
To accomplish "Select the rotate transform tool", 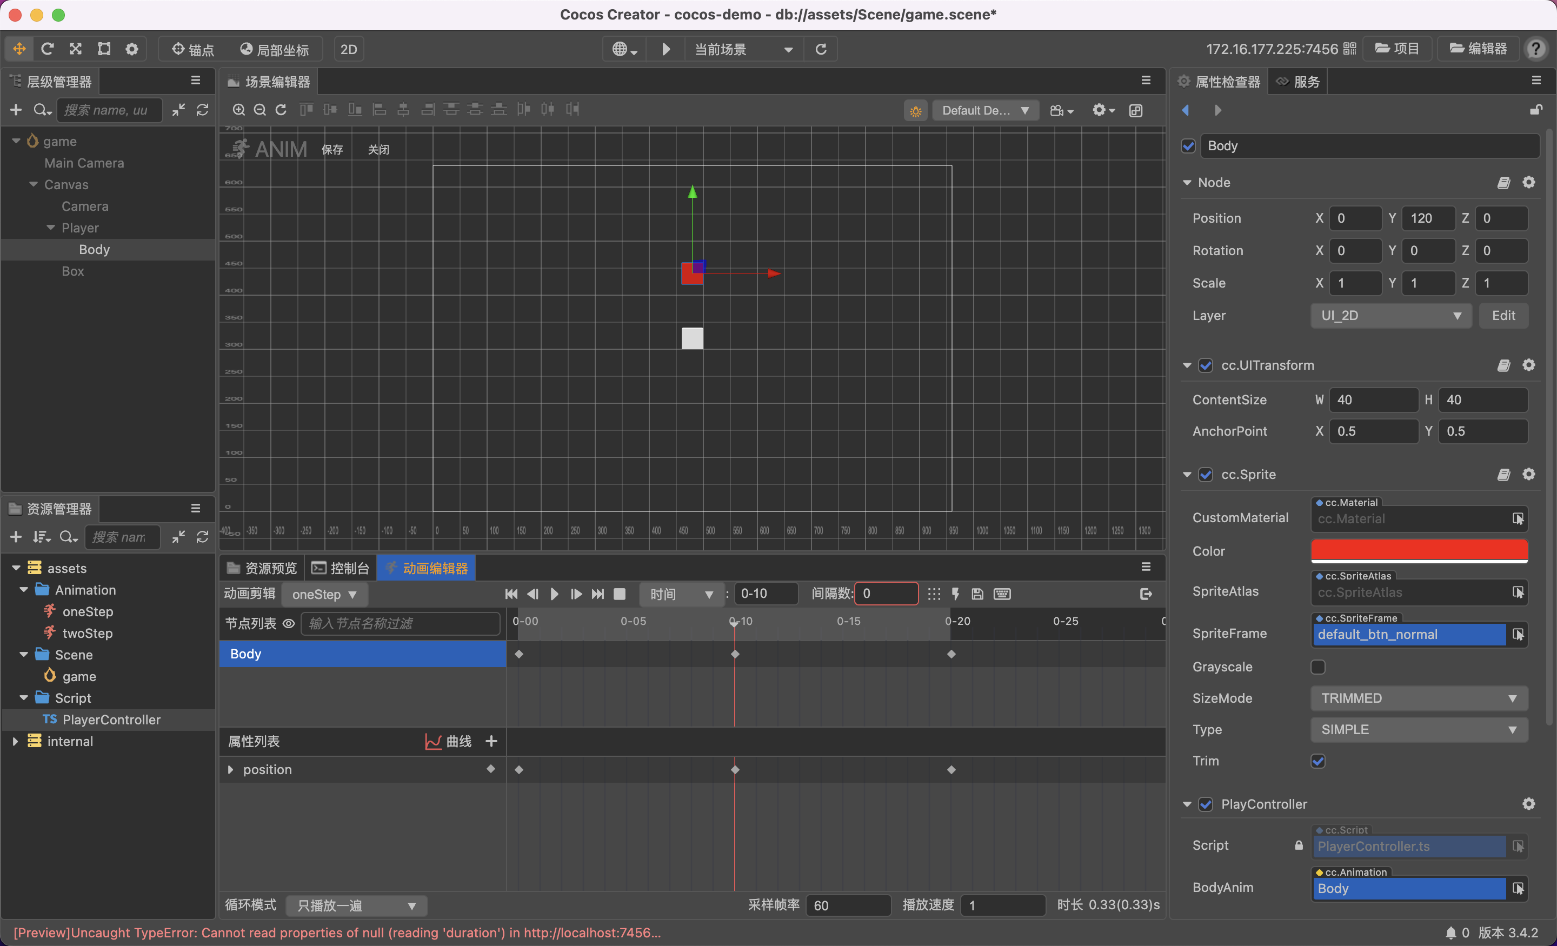I will coord(48,49).
